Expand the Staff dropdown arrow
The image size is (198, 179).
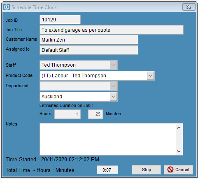click(x=113, y=65)
